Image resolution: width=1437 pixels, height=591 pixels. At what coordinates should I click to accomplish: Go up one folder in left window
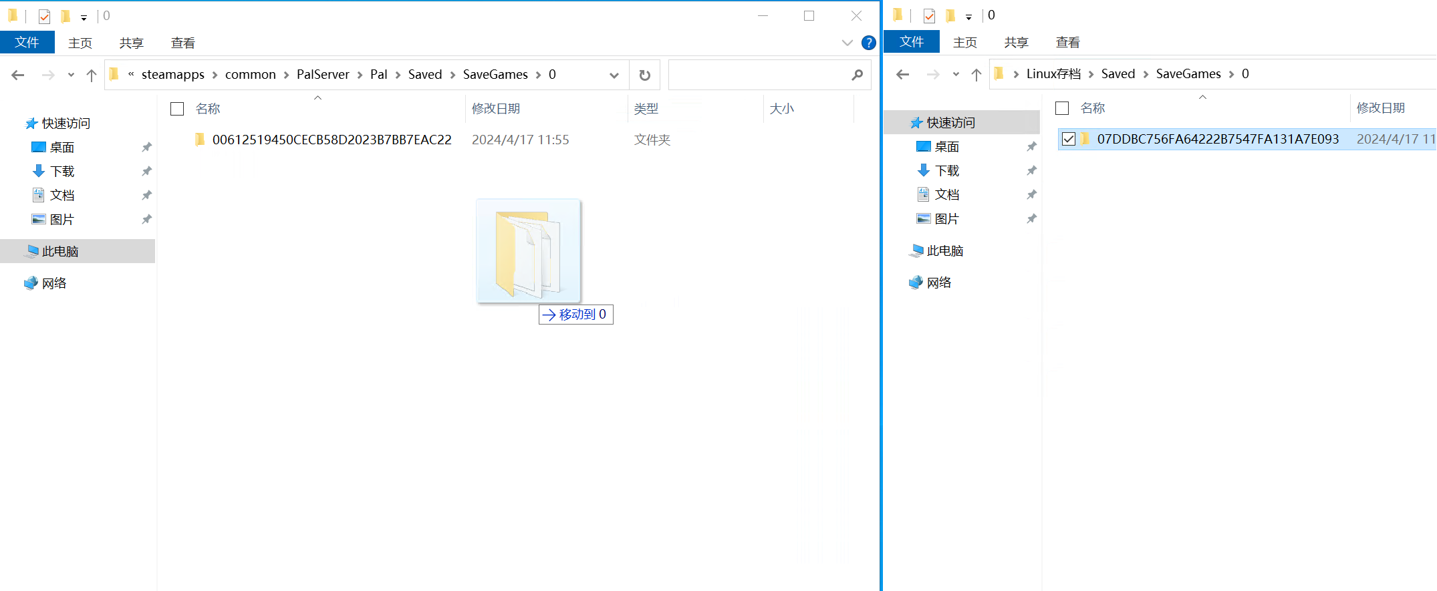pos(92,75)
